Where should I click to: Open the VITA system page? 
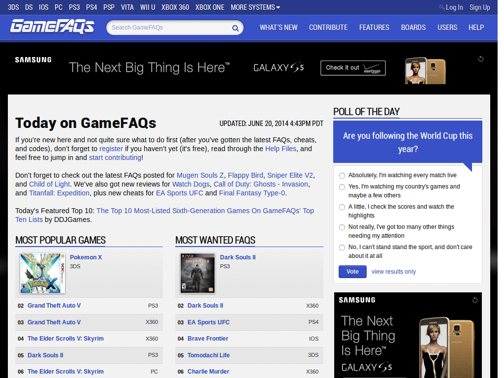(127, 7)
